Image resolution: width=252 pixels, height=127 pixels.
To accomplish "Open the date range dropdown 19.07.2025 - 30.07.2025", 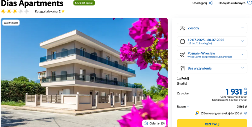I will tap(212, 41).
